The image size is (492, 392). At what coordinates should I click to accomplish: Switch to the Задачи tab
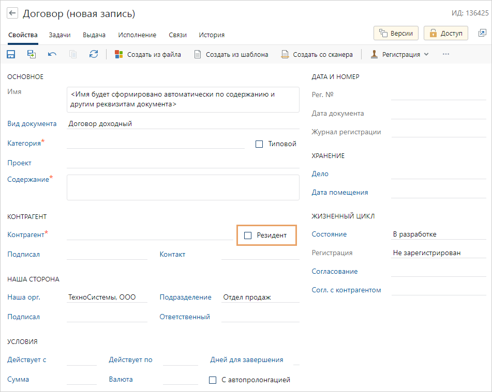(x=59, y=35)
